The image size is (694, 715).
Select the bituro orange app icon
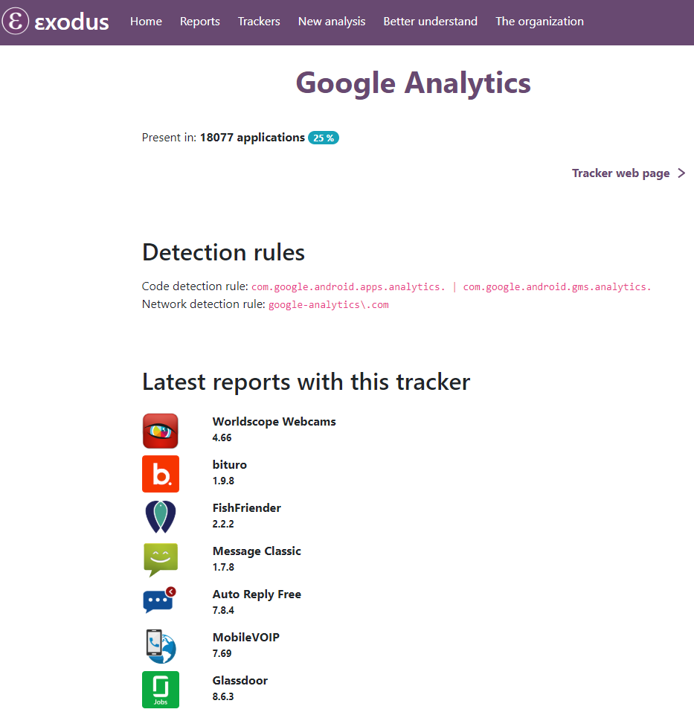161,474
